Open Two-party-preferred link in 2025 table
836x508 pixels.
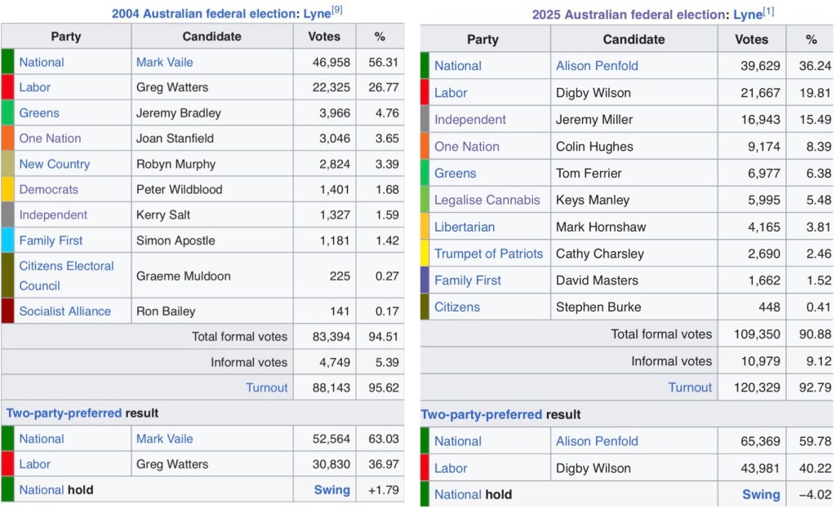481,414
